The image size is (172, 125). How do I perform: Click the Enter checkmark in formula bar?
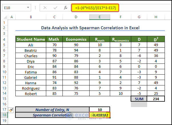click(55, 8)
